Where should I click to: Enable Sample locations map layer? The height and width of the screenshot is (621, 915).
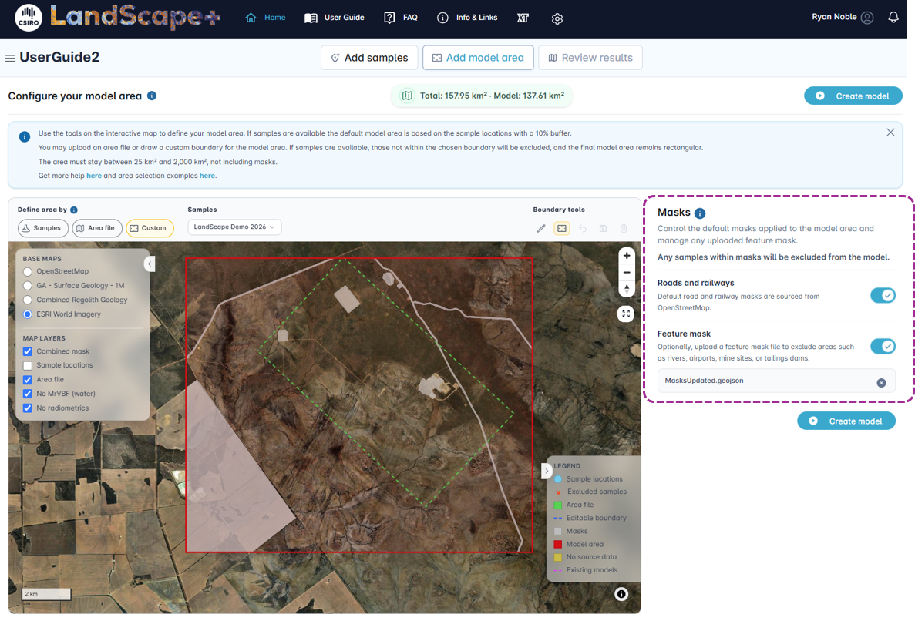click(x=28, y=366)
